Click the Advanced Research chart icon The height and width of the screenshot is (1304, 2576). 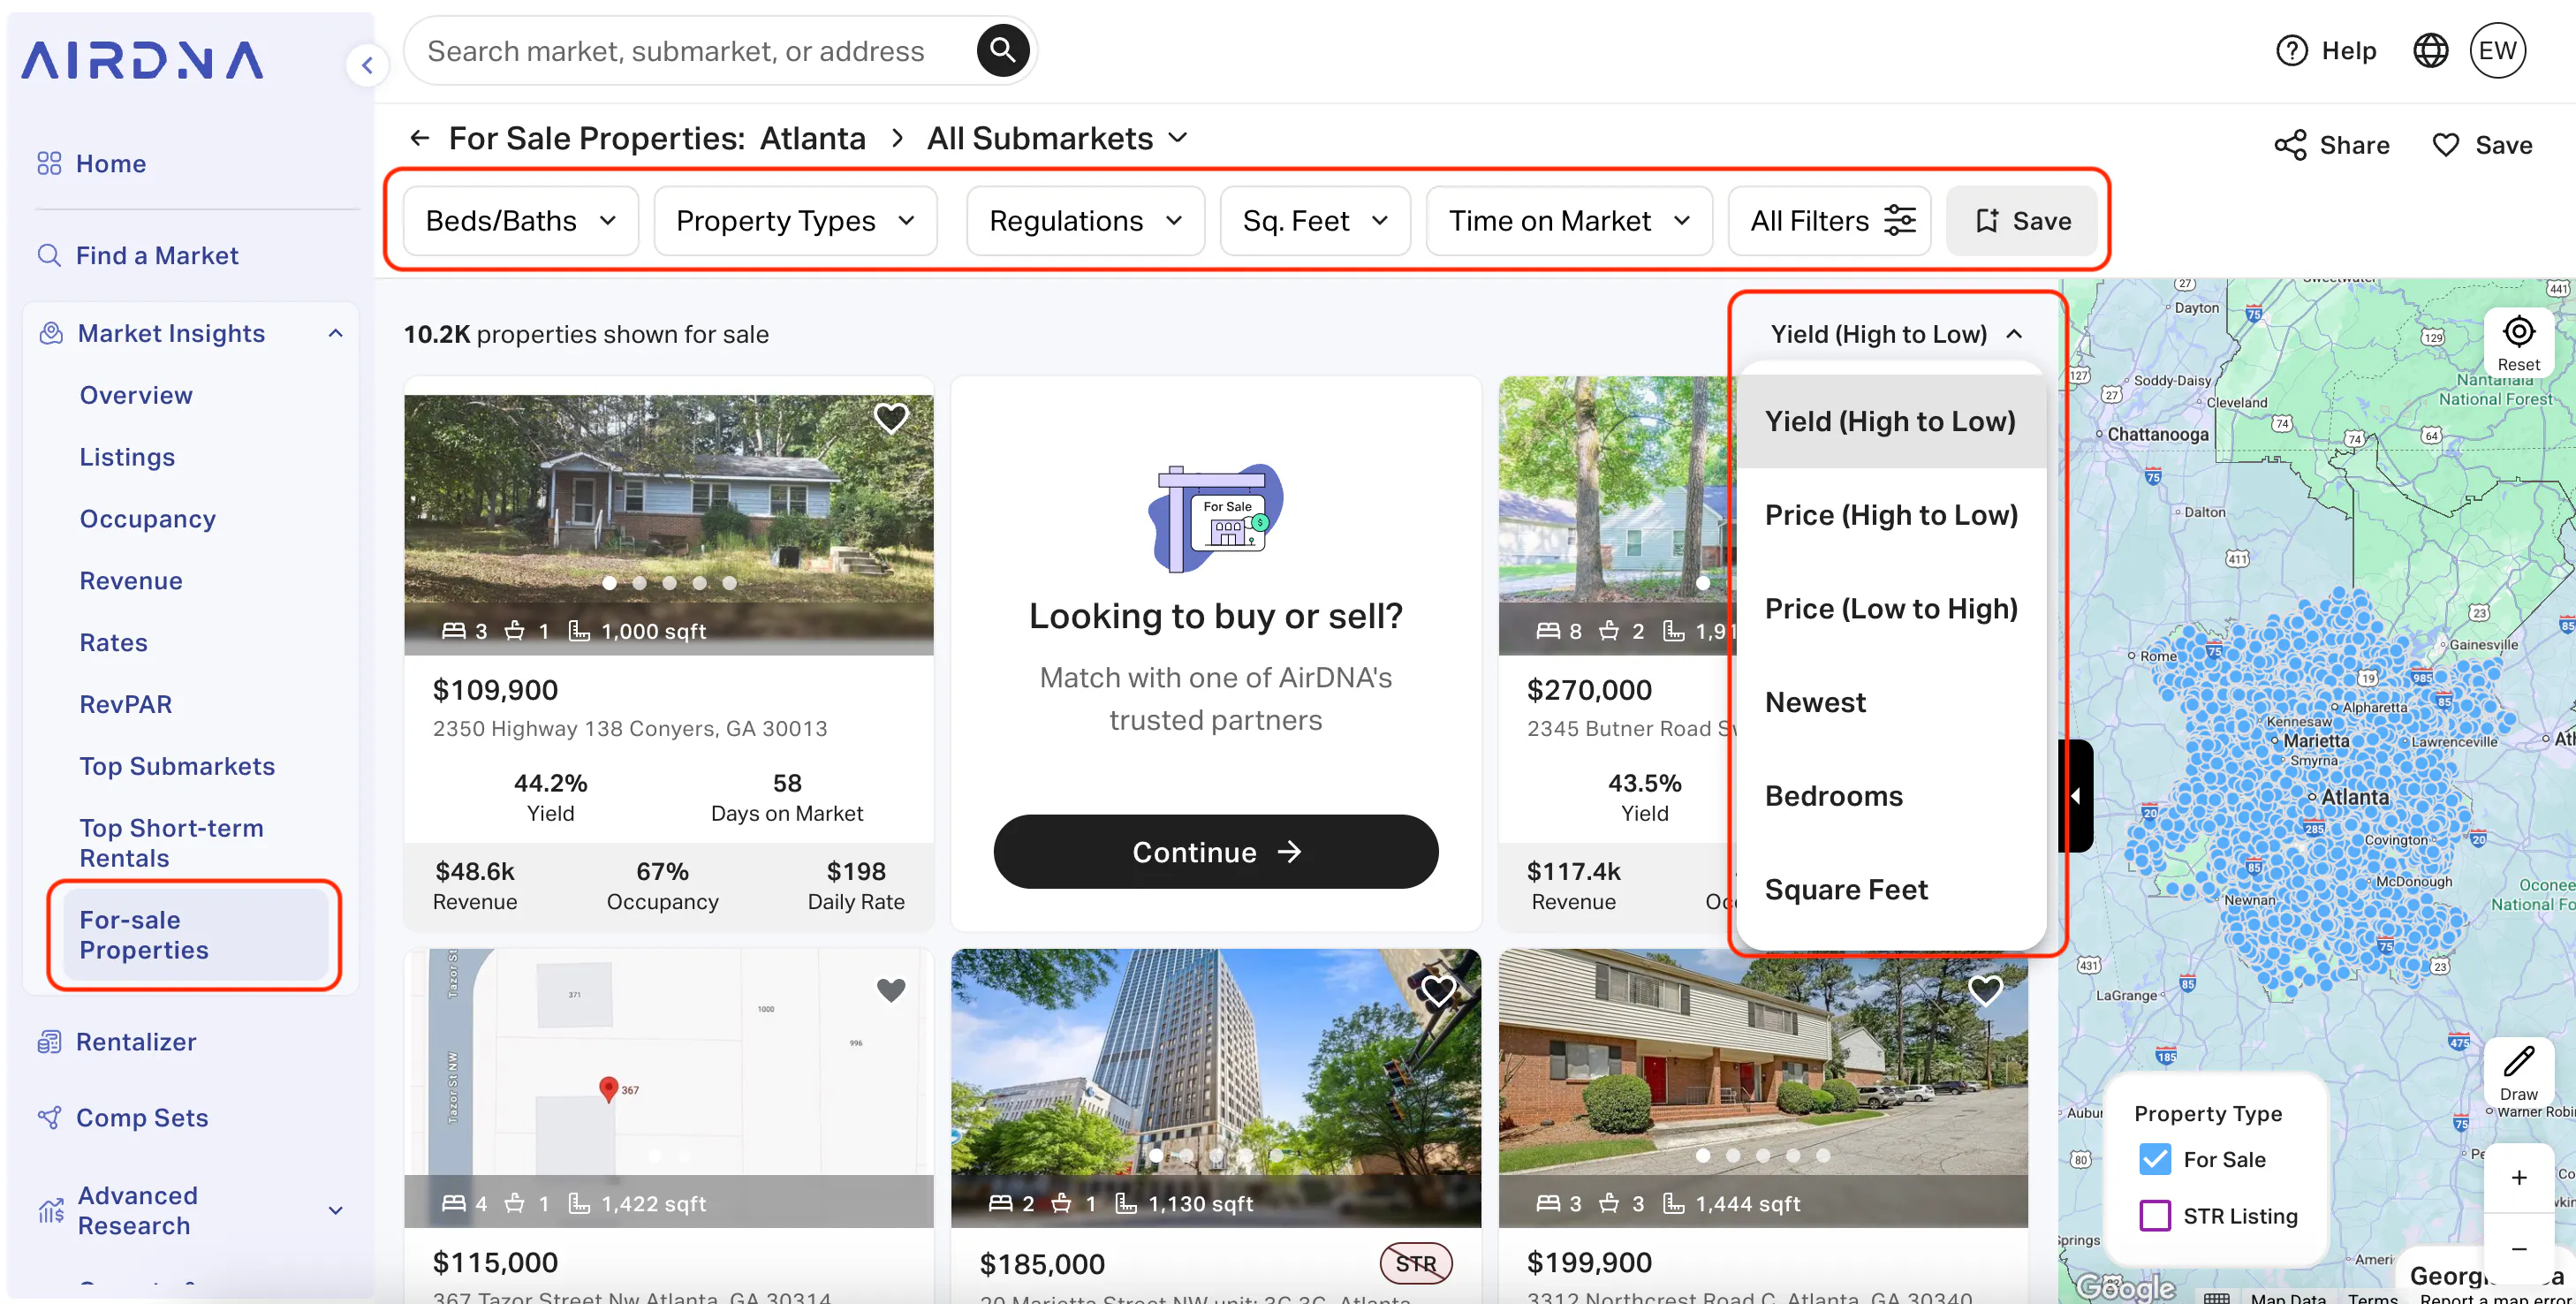coord(51,1210)
